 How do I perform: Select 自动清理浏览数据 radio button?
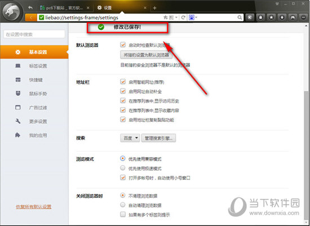pyautogui.click(x=123, y=205)
